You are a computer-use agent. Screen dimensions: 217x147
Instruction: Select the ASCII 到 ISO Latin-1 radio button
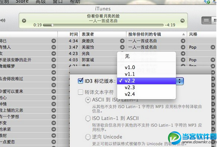point(88,100)
